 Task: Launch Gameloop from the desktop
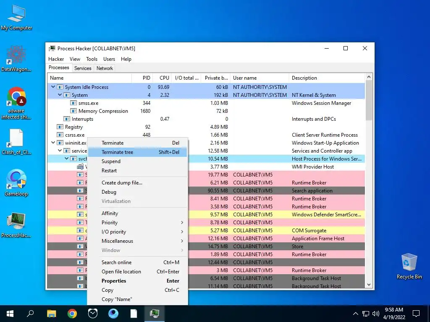[x=16, y=183]
